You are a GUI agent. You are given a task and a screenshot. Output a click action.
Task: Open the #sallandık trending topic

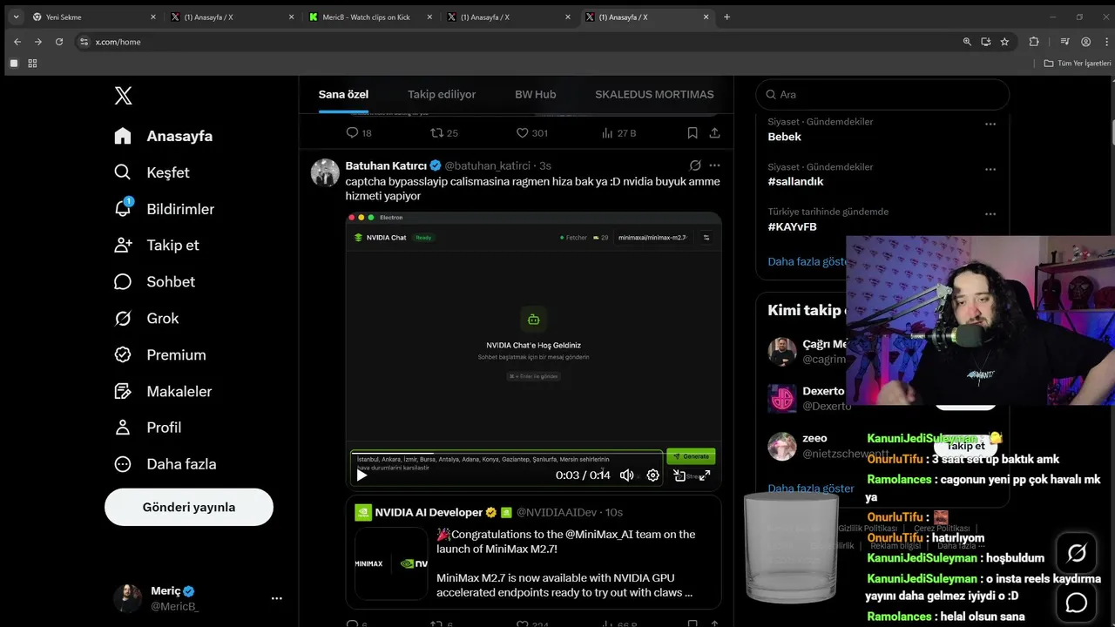click(795, 181)
